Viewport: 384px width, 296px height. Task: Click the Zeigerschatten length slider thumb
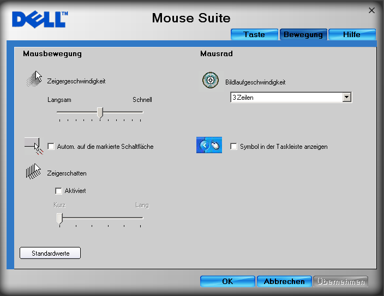59,219
